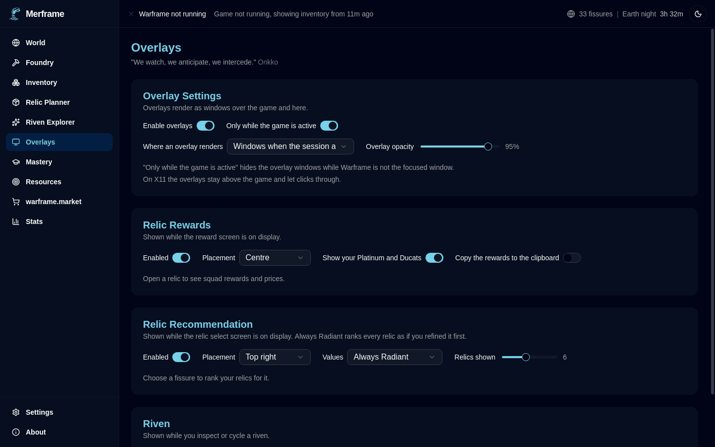Click the globe icon next to 33 fissures
This screenshot has height=447, width=715.
[x=571, y=14]
